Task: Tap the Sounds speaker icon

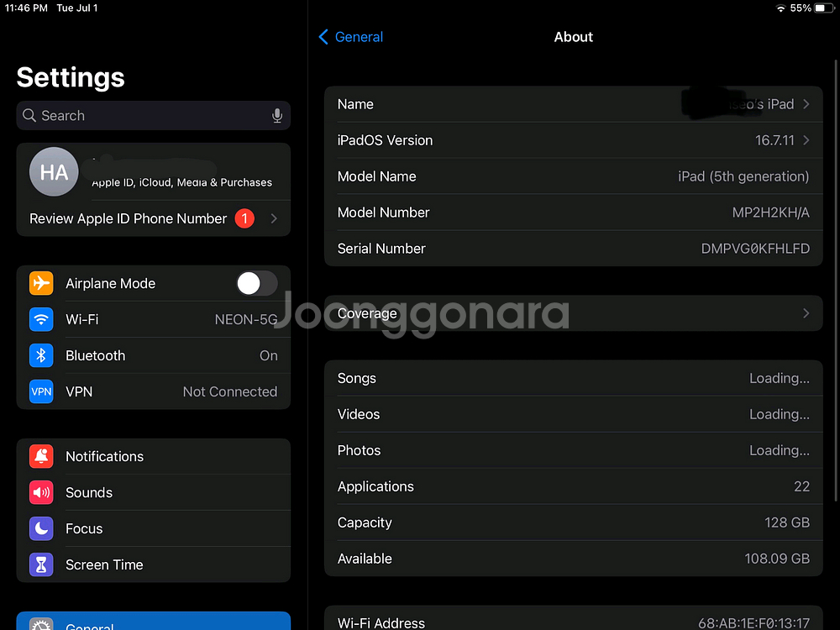Action: pyautogui.click(x=41, y=492)
